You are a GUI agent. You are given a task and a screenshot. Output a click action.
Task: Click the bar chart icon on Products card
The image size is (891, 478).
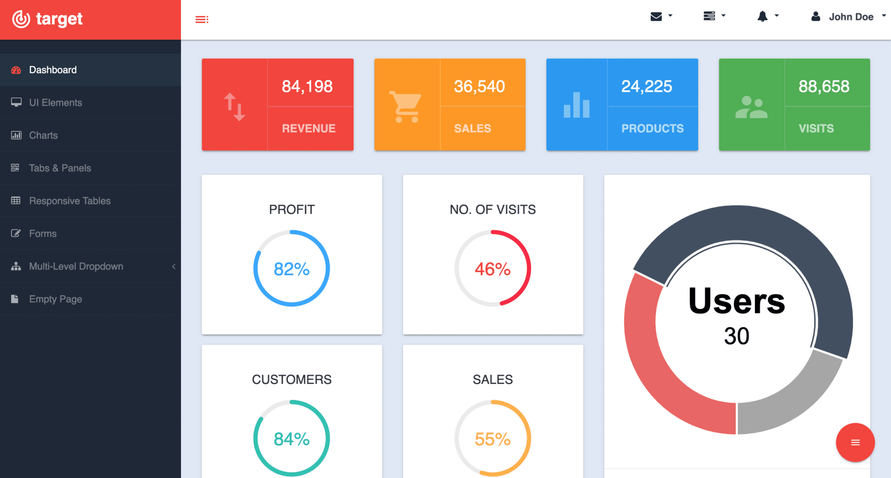coord(576,104)
